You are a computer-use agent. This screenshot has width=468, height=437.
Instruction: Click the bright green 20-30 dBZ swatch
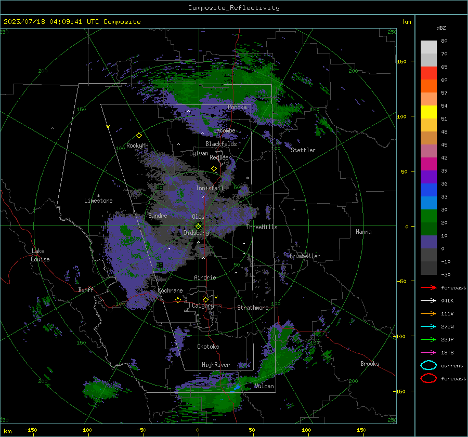point(428,216)
